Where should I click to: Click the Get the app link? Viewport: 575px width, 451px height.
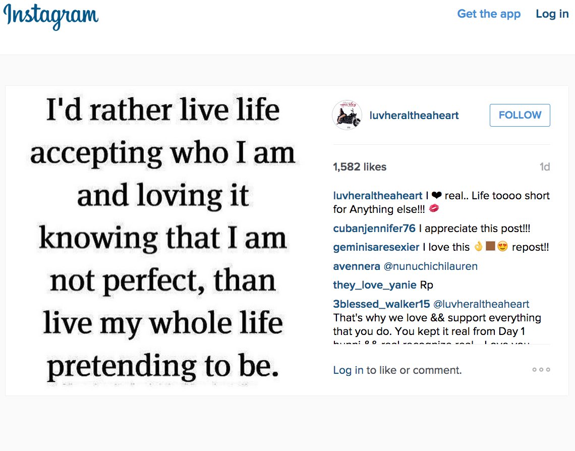489,14
